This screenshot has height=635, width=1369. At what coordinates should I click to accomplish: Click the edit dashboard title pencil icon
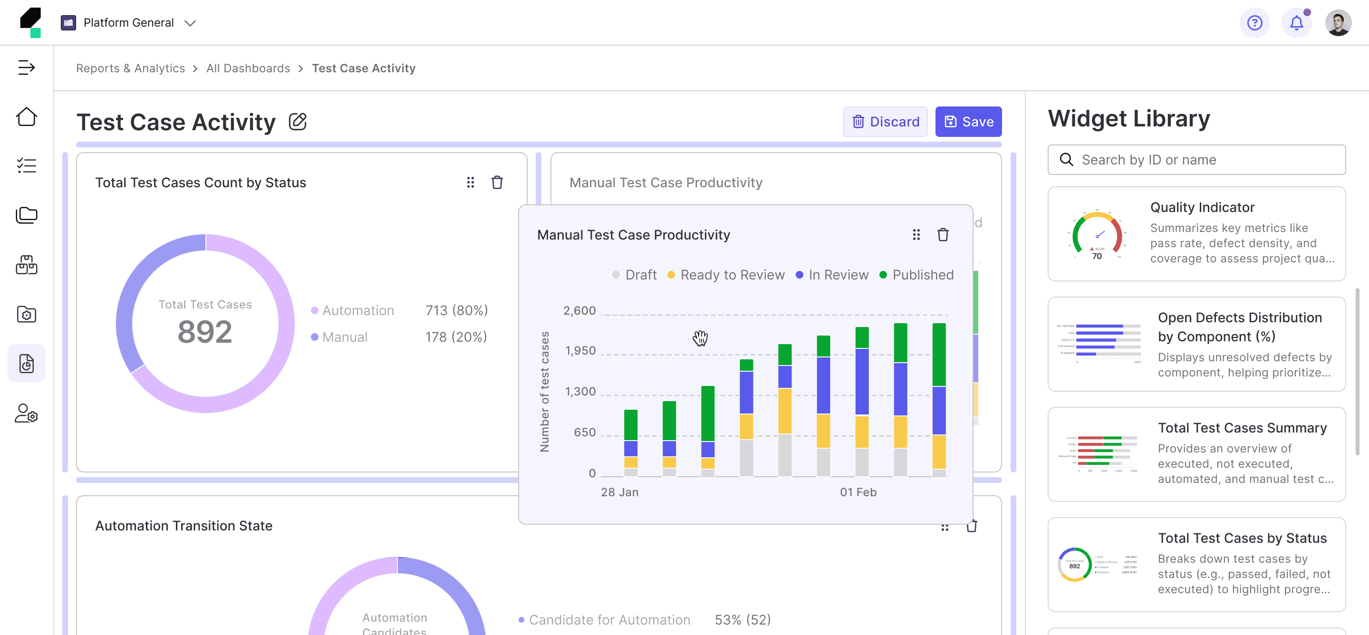coord(298,122)
